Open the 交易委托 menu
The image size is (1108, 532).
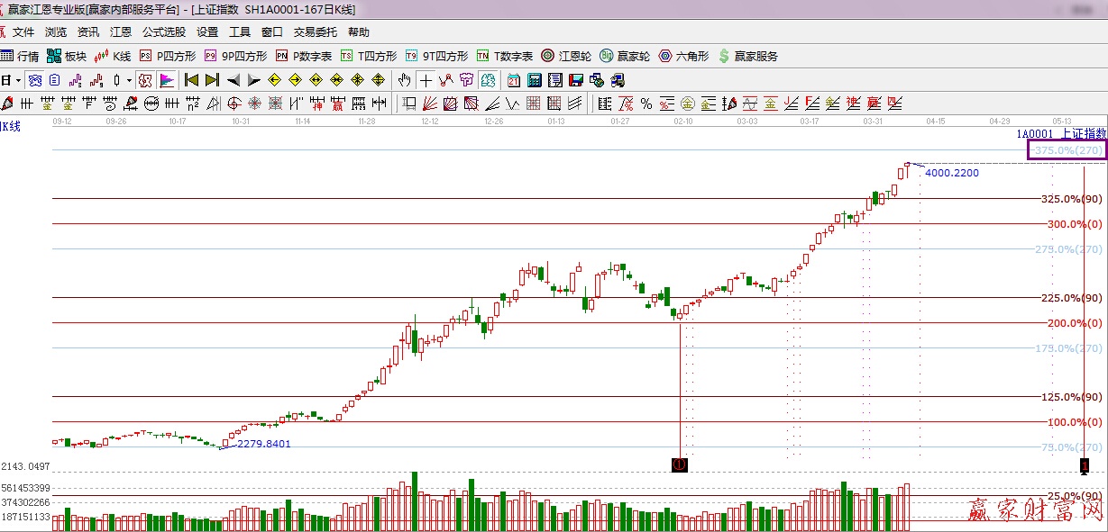[x=315, y=32]
